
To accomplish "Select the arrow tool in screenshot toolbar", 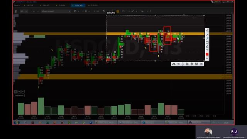I will point(207,39).
